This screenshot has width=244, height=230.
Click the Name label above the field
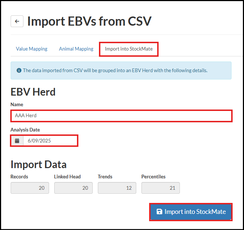pos(17,104)
